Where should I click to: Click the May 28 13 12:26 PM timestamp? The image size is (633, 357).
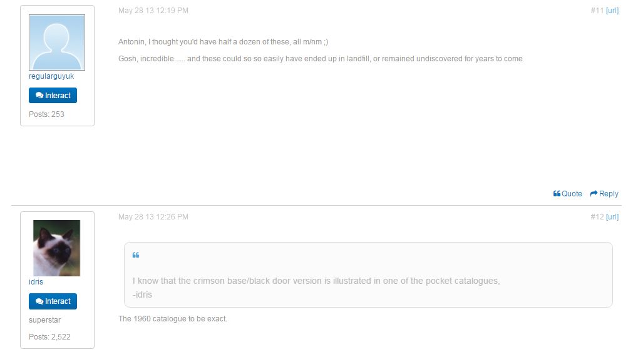pos(153,217)
